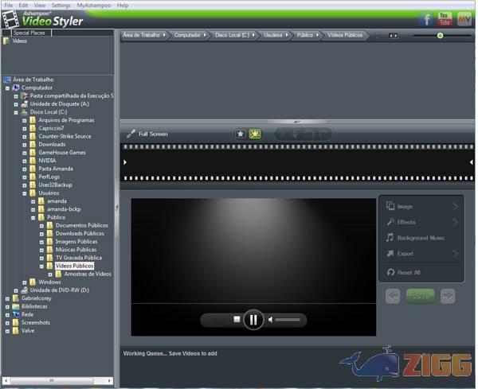478x389 pixels.
Task: Expand the Counter-Strike Source folder
Action: coord(25,137)
